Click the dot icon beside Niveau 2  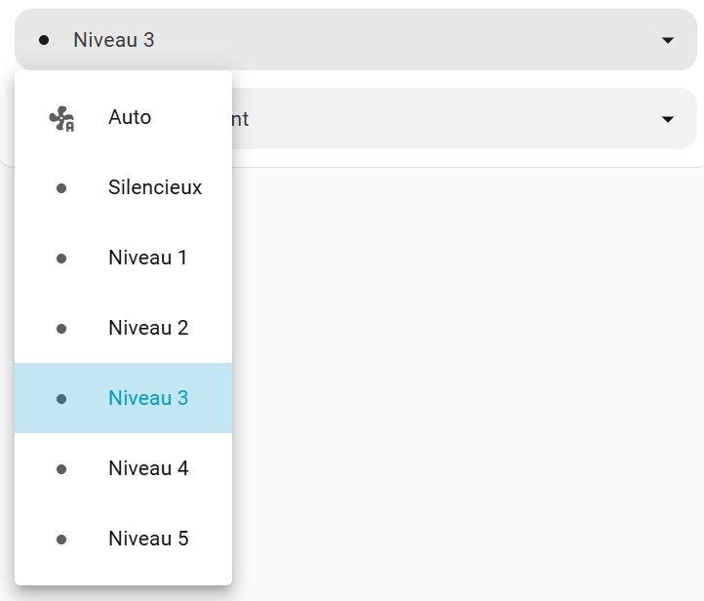pos(61,329)
